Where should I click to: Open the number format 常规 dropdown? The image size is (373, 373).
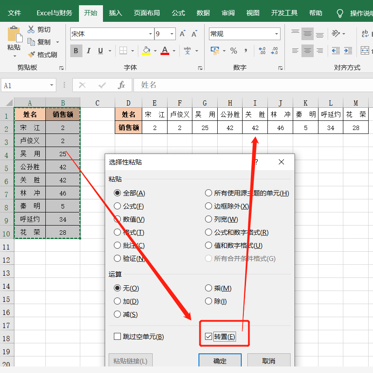click(x=277, y=34)
